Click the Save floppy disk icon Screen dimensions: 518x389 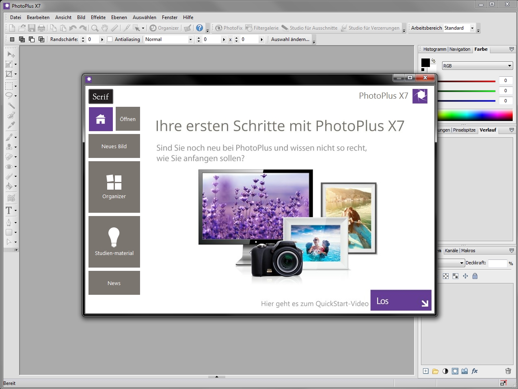click(32, 28)
